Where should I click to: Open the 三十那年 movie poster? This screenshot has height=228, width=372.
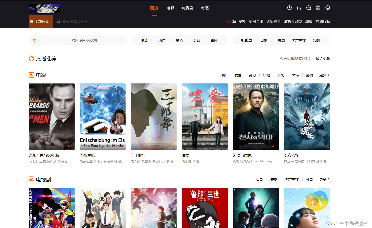tap(153, 117)
